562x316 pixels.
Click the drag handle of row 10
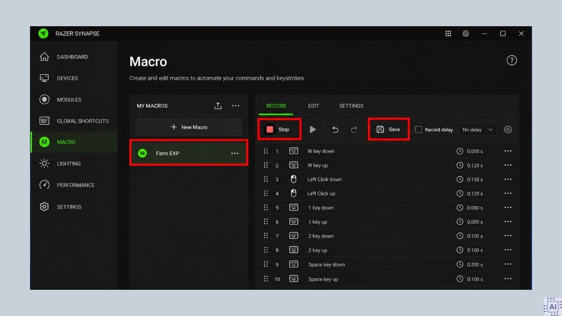(266, 279)
